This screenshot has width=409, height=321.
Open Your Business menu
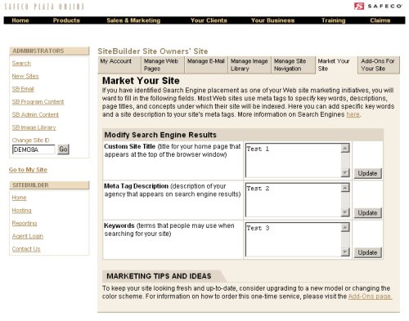coord(272,20)
